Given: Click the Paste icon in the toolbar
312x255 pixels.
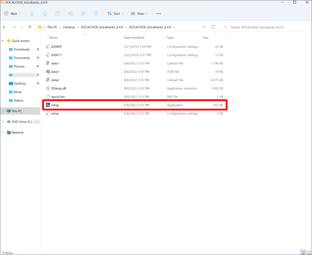Looking at the screenshot, I should 58,13.
